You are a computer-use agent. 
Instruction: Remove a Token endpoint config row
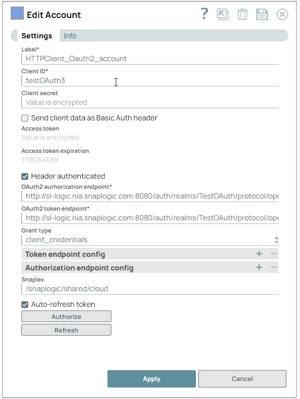coord(274,254)
